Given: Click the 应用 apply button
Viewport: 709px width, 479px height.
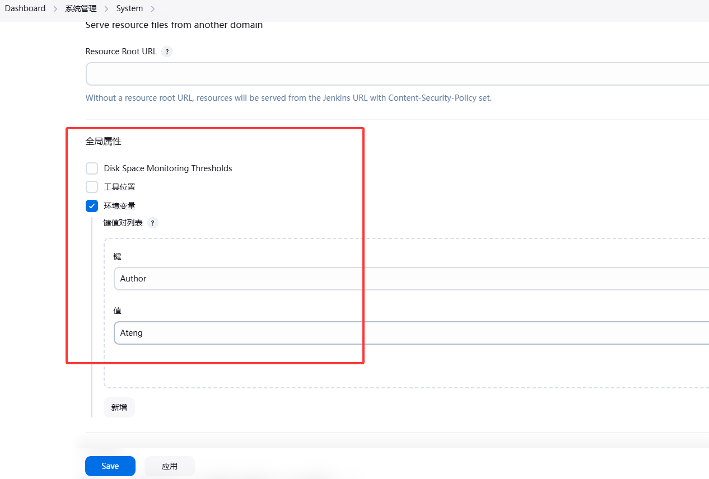Looking at the screenshot, I should 170,466.
